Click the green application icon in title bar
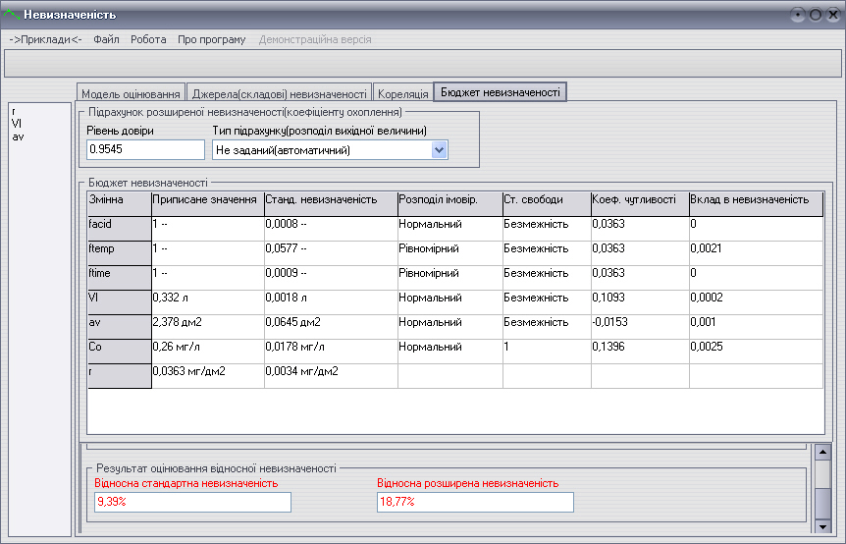The image size is (846, 544). tap(12, 15)
